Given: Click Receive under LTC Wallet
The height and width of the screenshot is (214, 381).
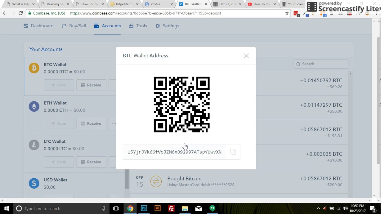Looking at the screenshot, I should 91,162.
